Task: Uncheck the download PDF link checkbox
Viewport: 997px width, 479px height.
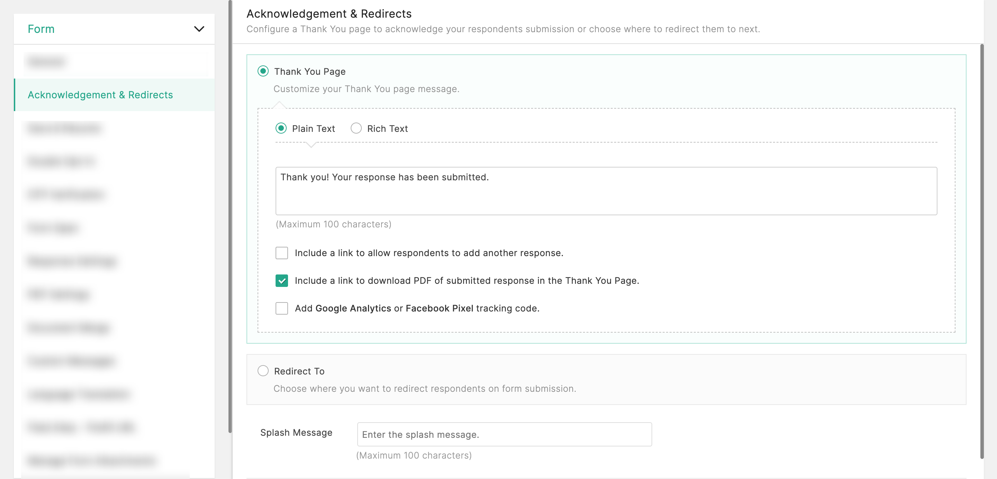Action: [x=282, y=281]
